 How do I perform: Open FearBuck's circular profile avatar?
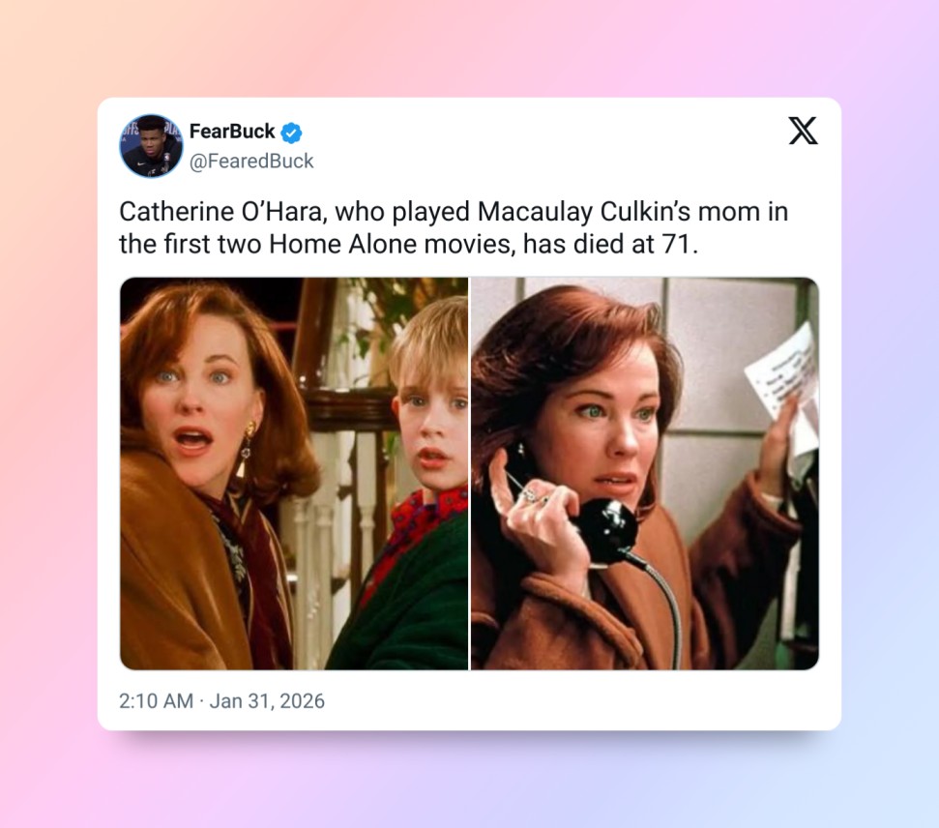click(x=151, y=146)
